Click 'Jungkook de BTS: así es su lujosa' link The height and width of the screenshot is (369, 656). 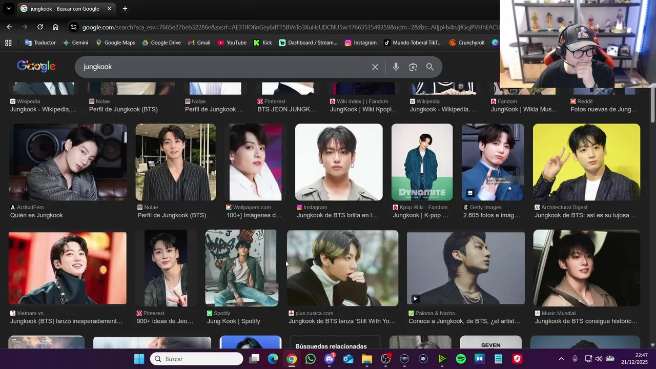(586, 215)
